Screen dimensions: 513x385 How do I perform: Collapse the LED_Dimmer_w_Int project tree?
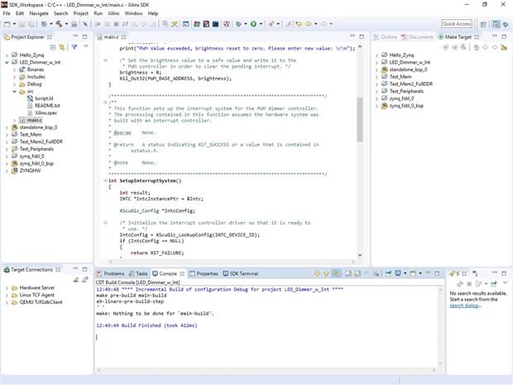[7, 62]
